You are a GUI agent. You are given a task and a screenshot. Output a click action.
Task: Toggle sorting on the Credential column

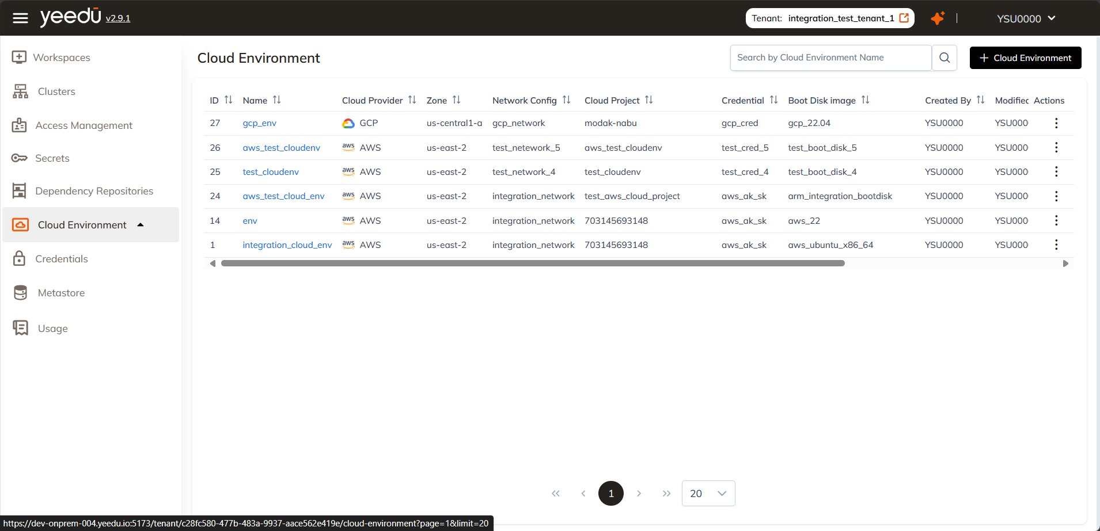click(x=773, y=100)
